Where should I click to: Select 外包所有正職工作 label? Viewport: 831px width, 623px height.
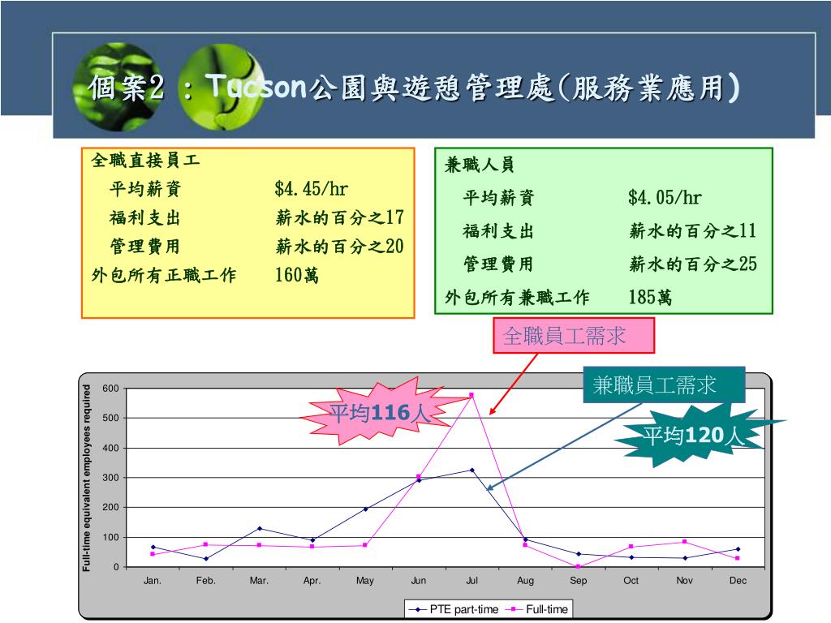point(164,275)
